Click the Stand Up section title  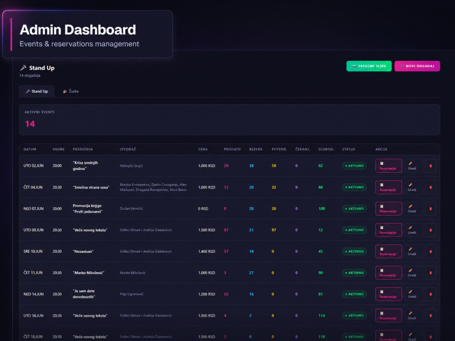[41, 68]
